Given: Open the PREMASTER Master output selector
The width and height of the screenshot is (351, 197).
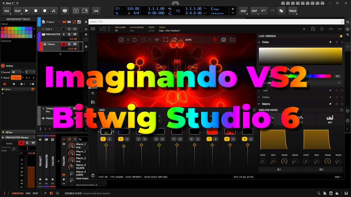Looking at the screenshot, I should point(18,137).
